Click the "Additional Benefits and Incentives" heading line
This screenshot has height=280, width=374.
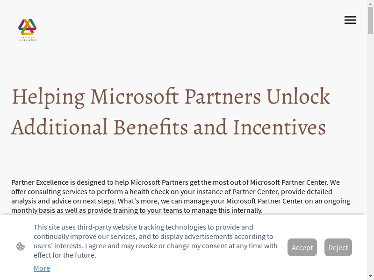pos(168,127)
